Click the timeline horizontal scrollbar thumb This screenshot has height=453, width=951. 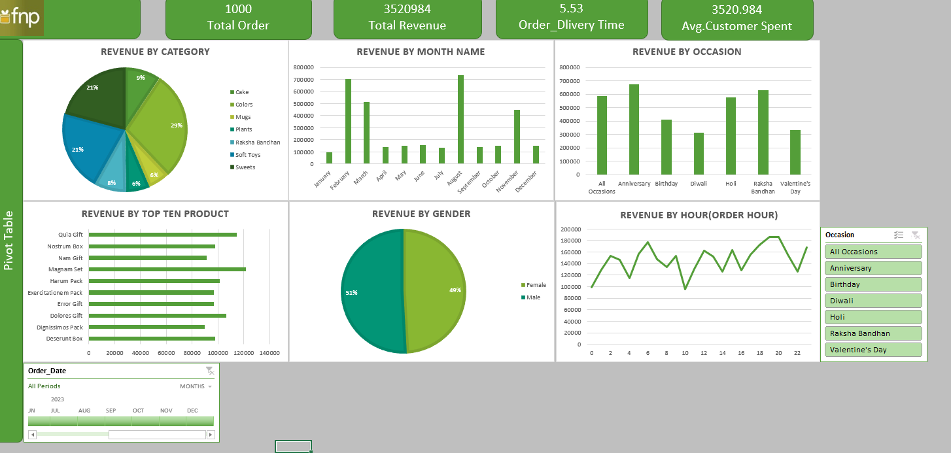pyautogui.click(x=157, y=435)
